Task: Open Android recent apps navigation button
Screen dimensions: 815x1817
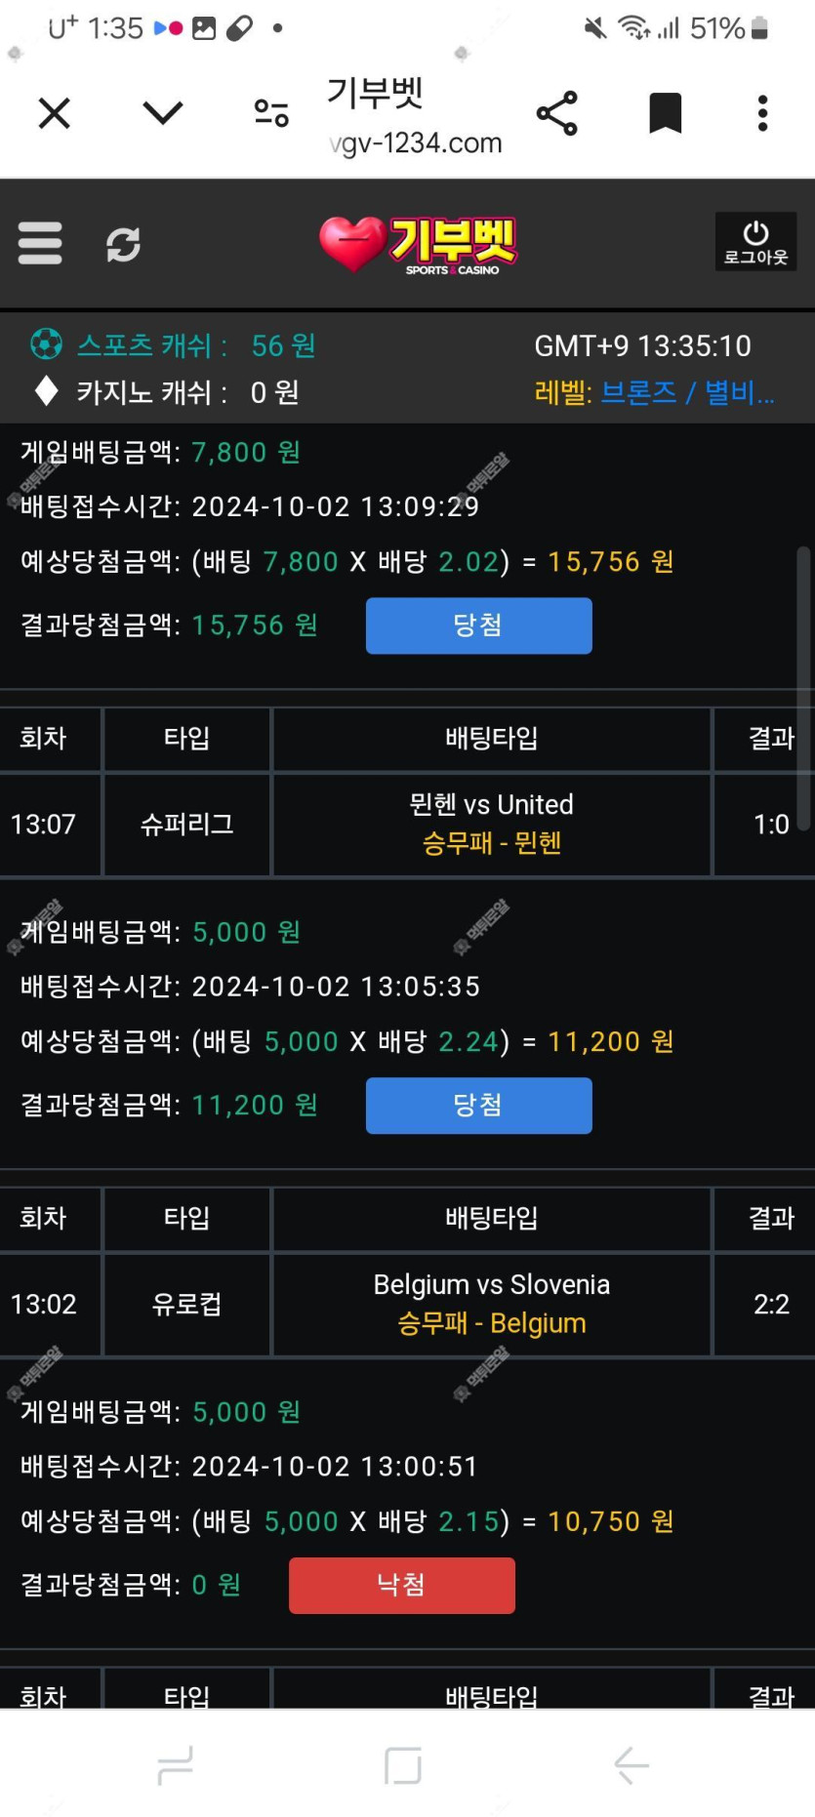Action: [176, 1765]
